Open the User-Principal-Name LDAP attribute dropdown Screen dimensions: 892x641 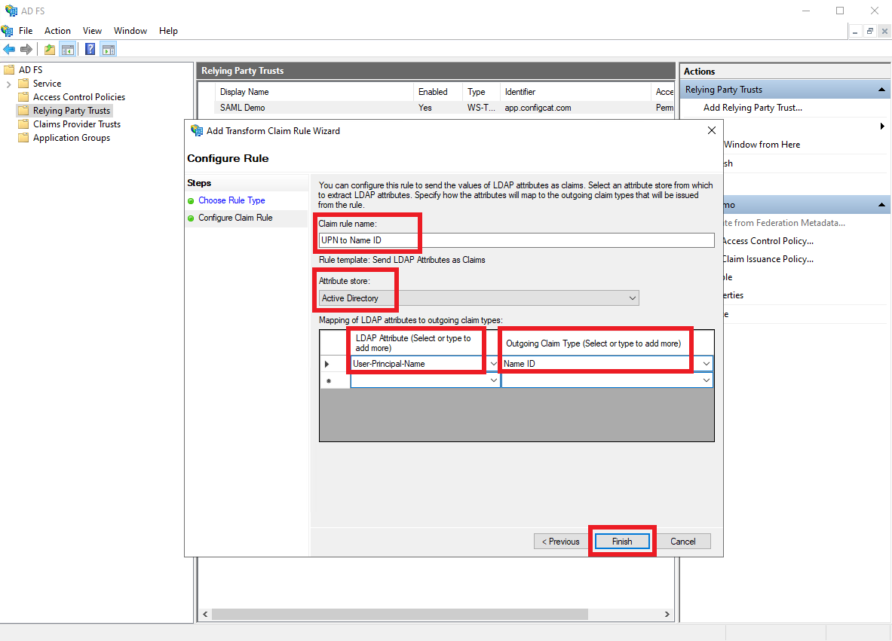point(493,364)
